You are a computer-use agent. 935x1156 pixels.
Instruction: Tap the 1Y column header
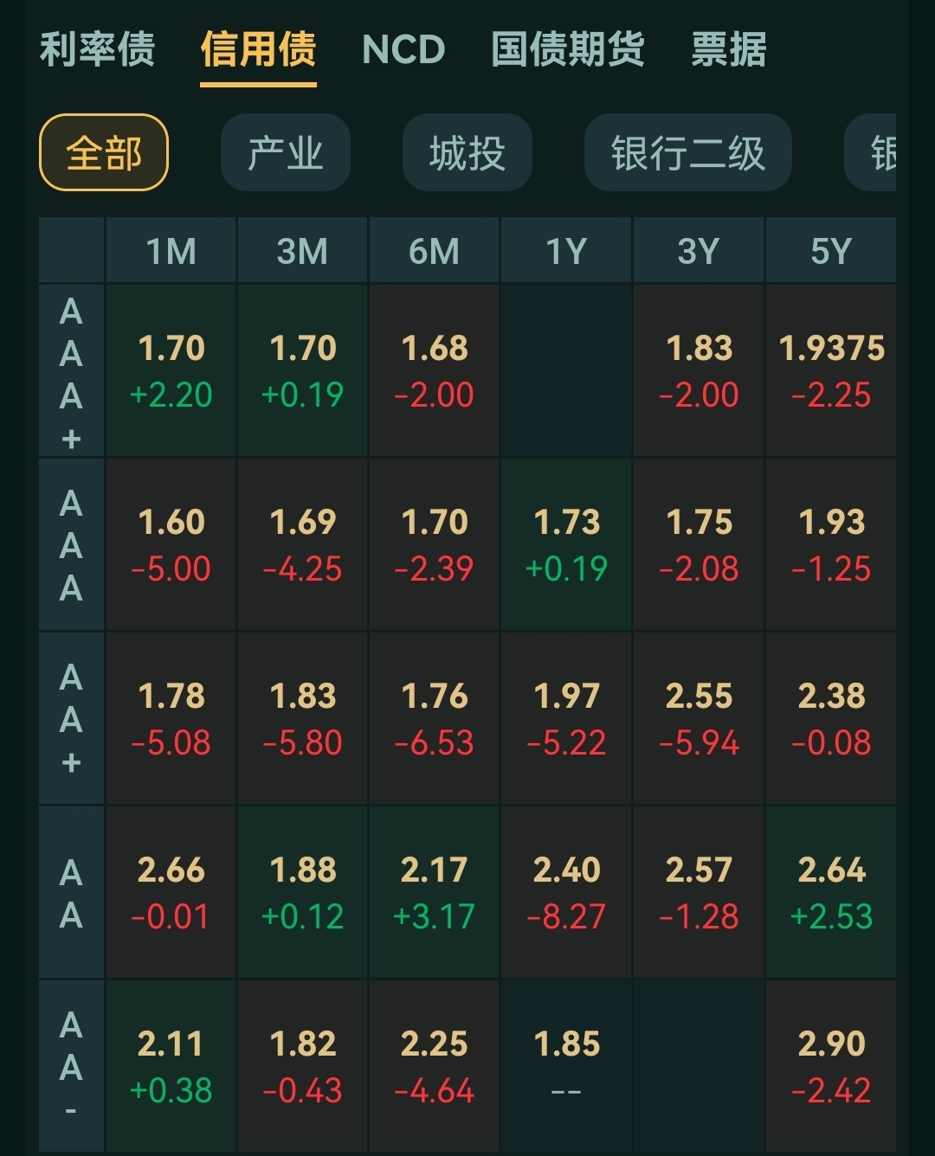pyautogui.click(x=566, y=251)
